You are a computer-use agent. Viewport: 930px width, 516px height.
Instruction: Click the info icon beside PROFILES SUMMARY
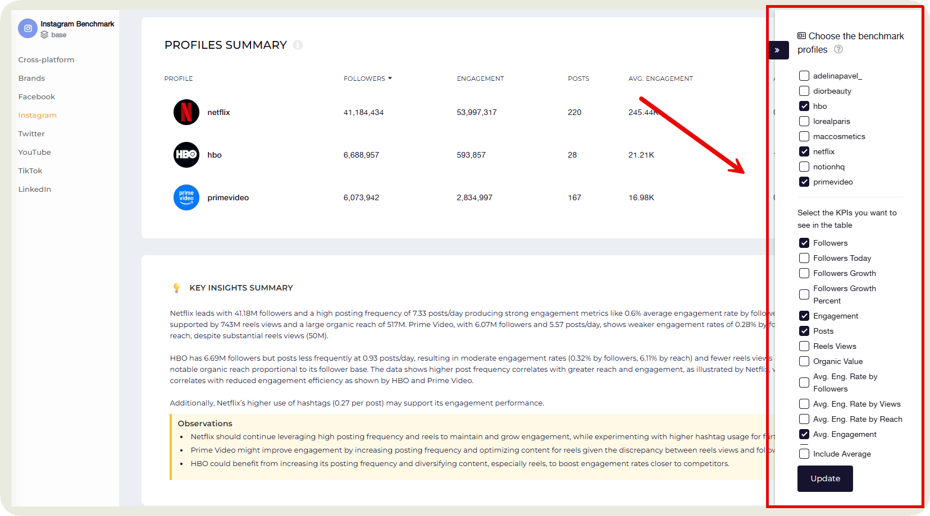pyautogui.click(x=298, y=45)
